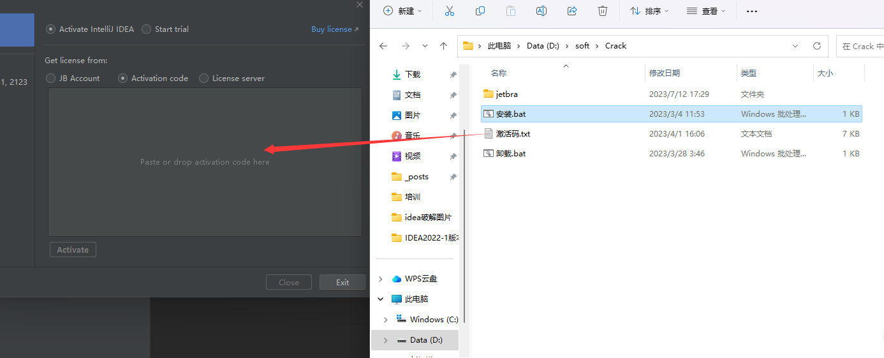Open 文档 in quick access sidebar
Screen dimensions: 884x358
tap(413, 95)
